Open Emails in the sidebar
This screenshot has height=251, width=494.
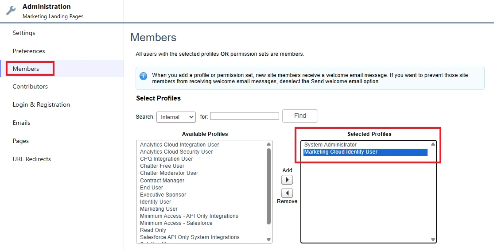[21, 123]
